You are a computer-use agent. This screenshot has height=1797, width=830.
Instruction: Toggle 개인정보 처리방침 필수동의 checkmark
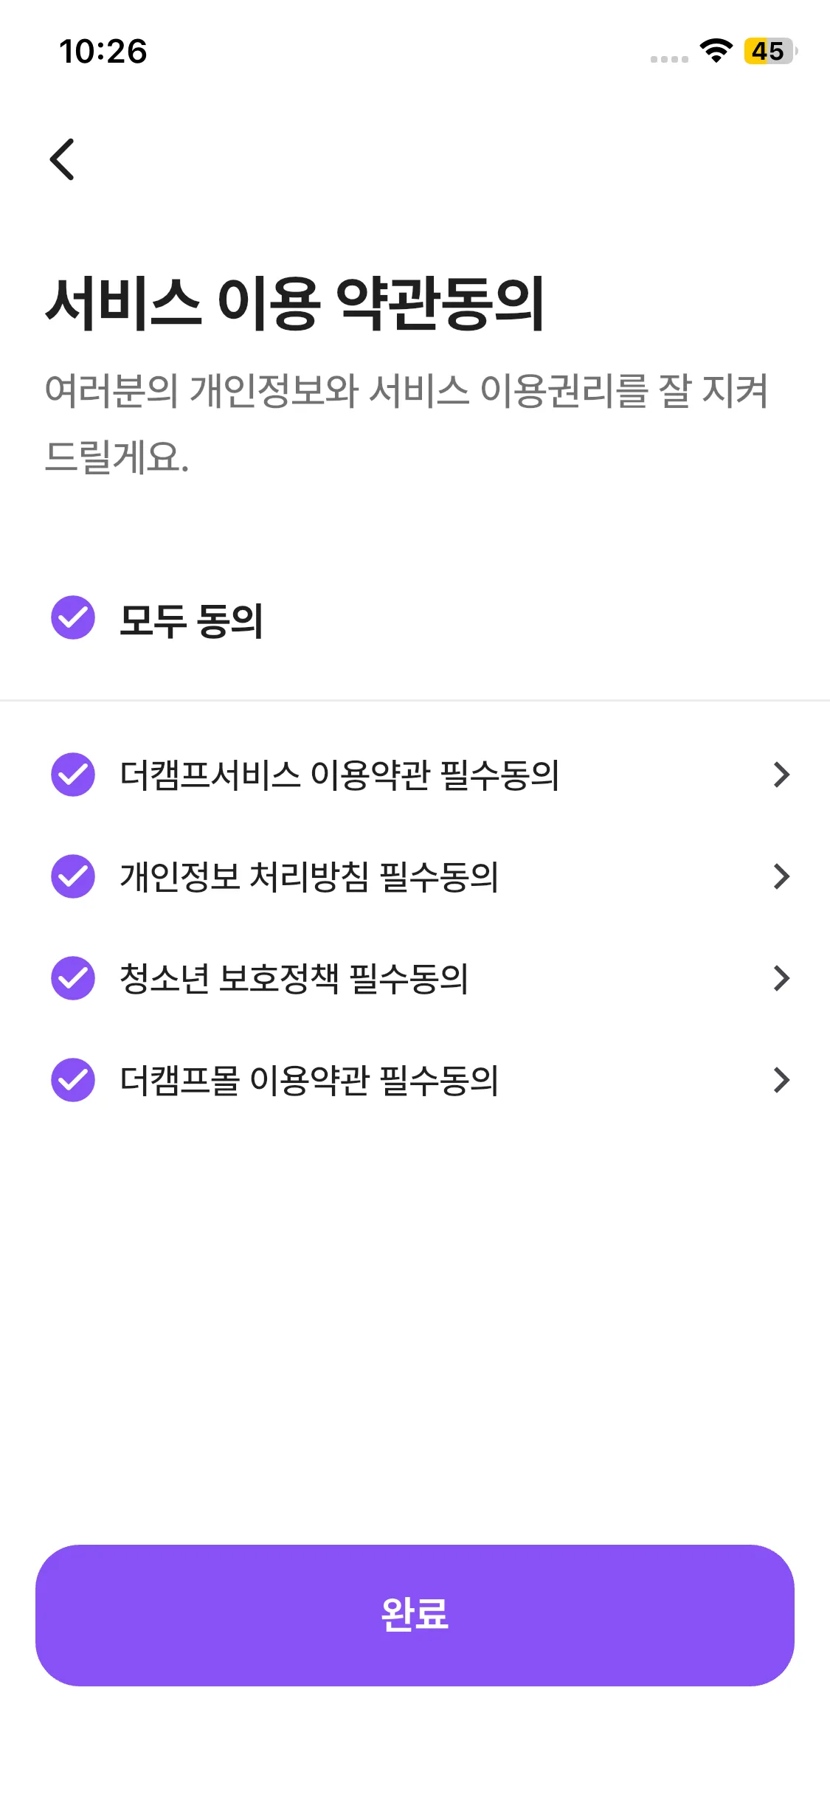click(x=73, y=876)
